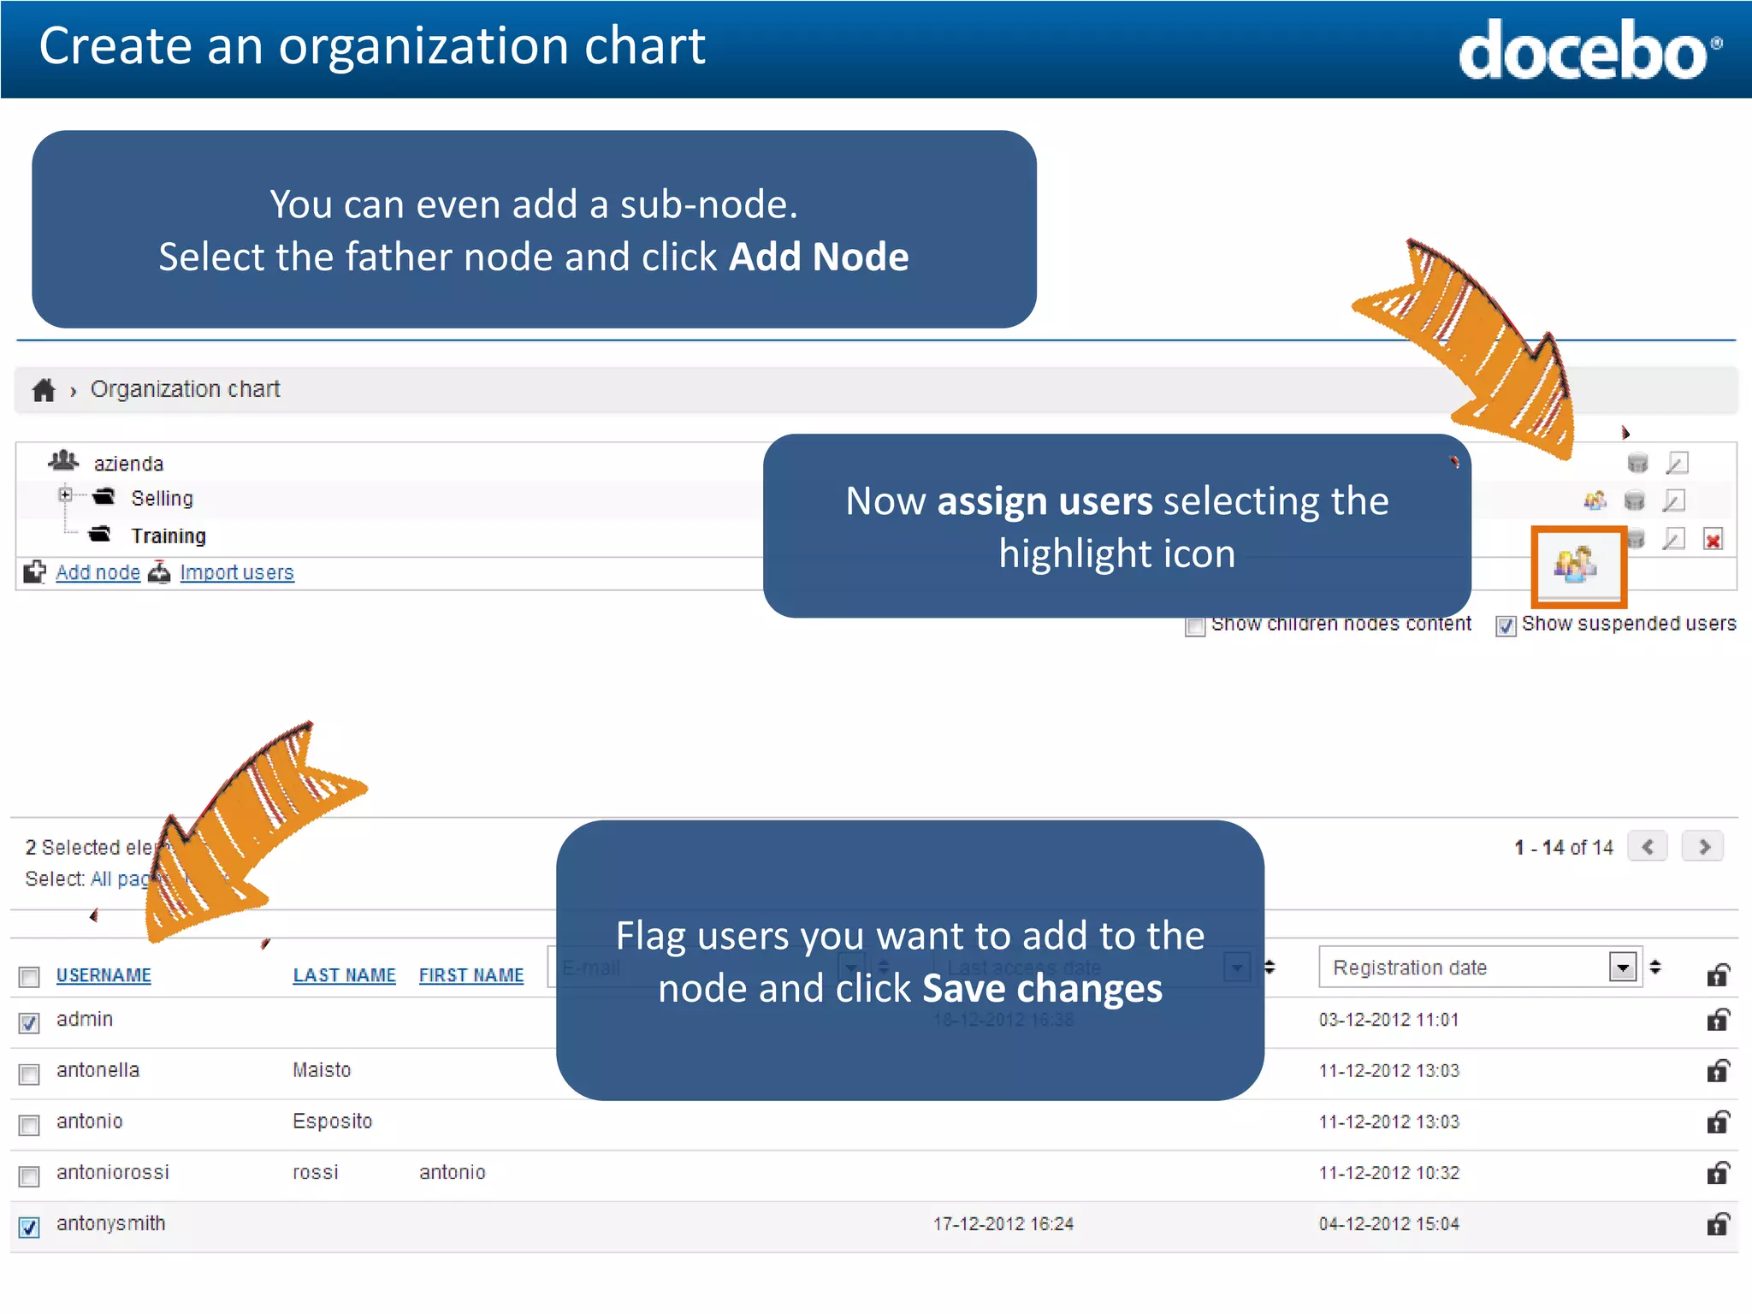
Task: Click the azienda group people icon
Action: tap(63, 461)
